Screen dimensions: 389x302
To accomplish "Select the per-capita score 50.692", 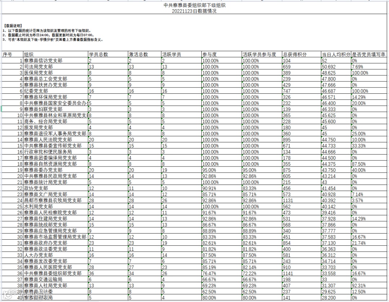I will [336, 67].
